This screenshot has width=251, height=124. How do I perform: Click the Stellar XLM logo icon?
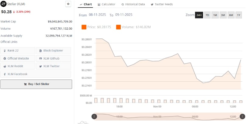[4, 4]
